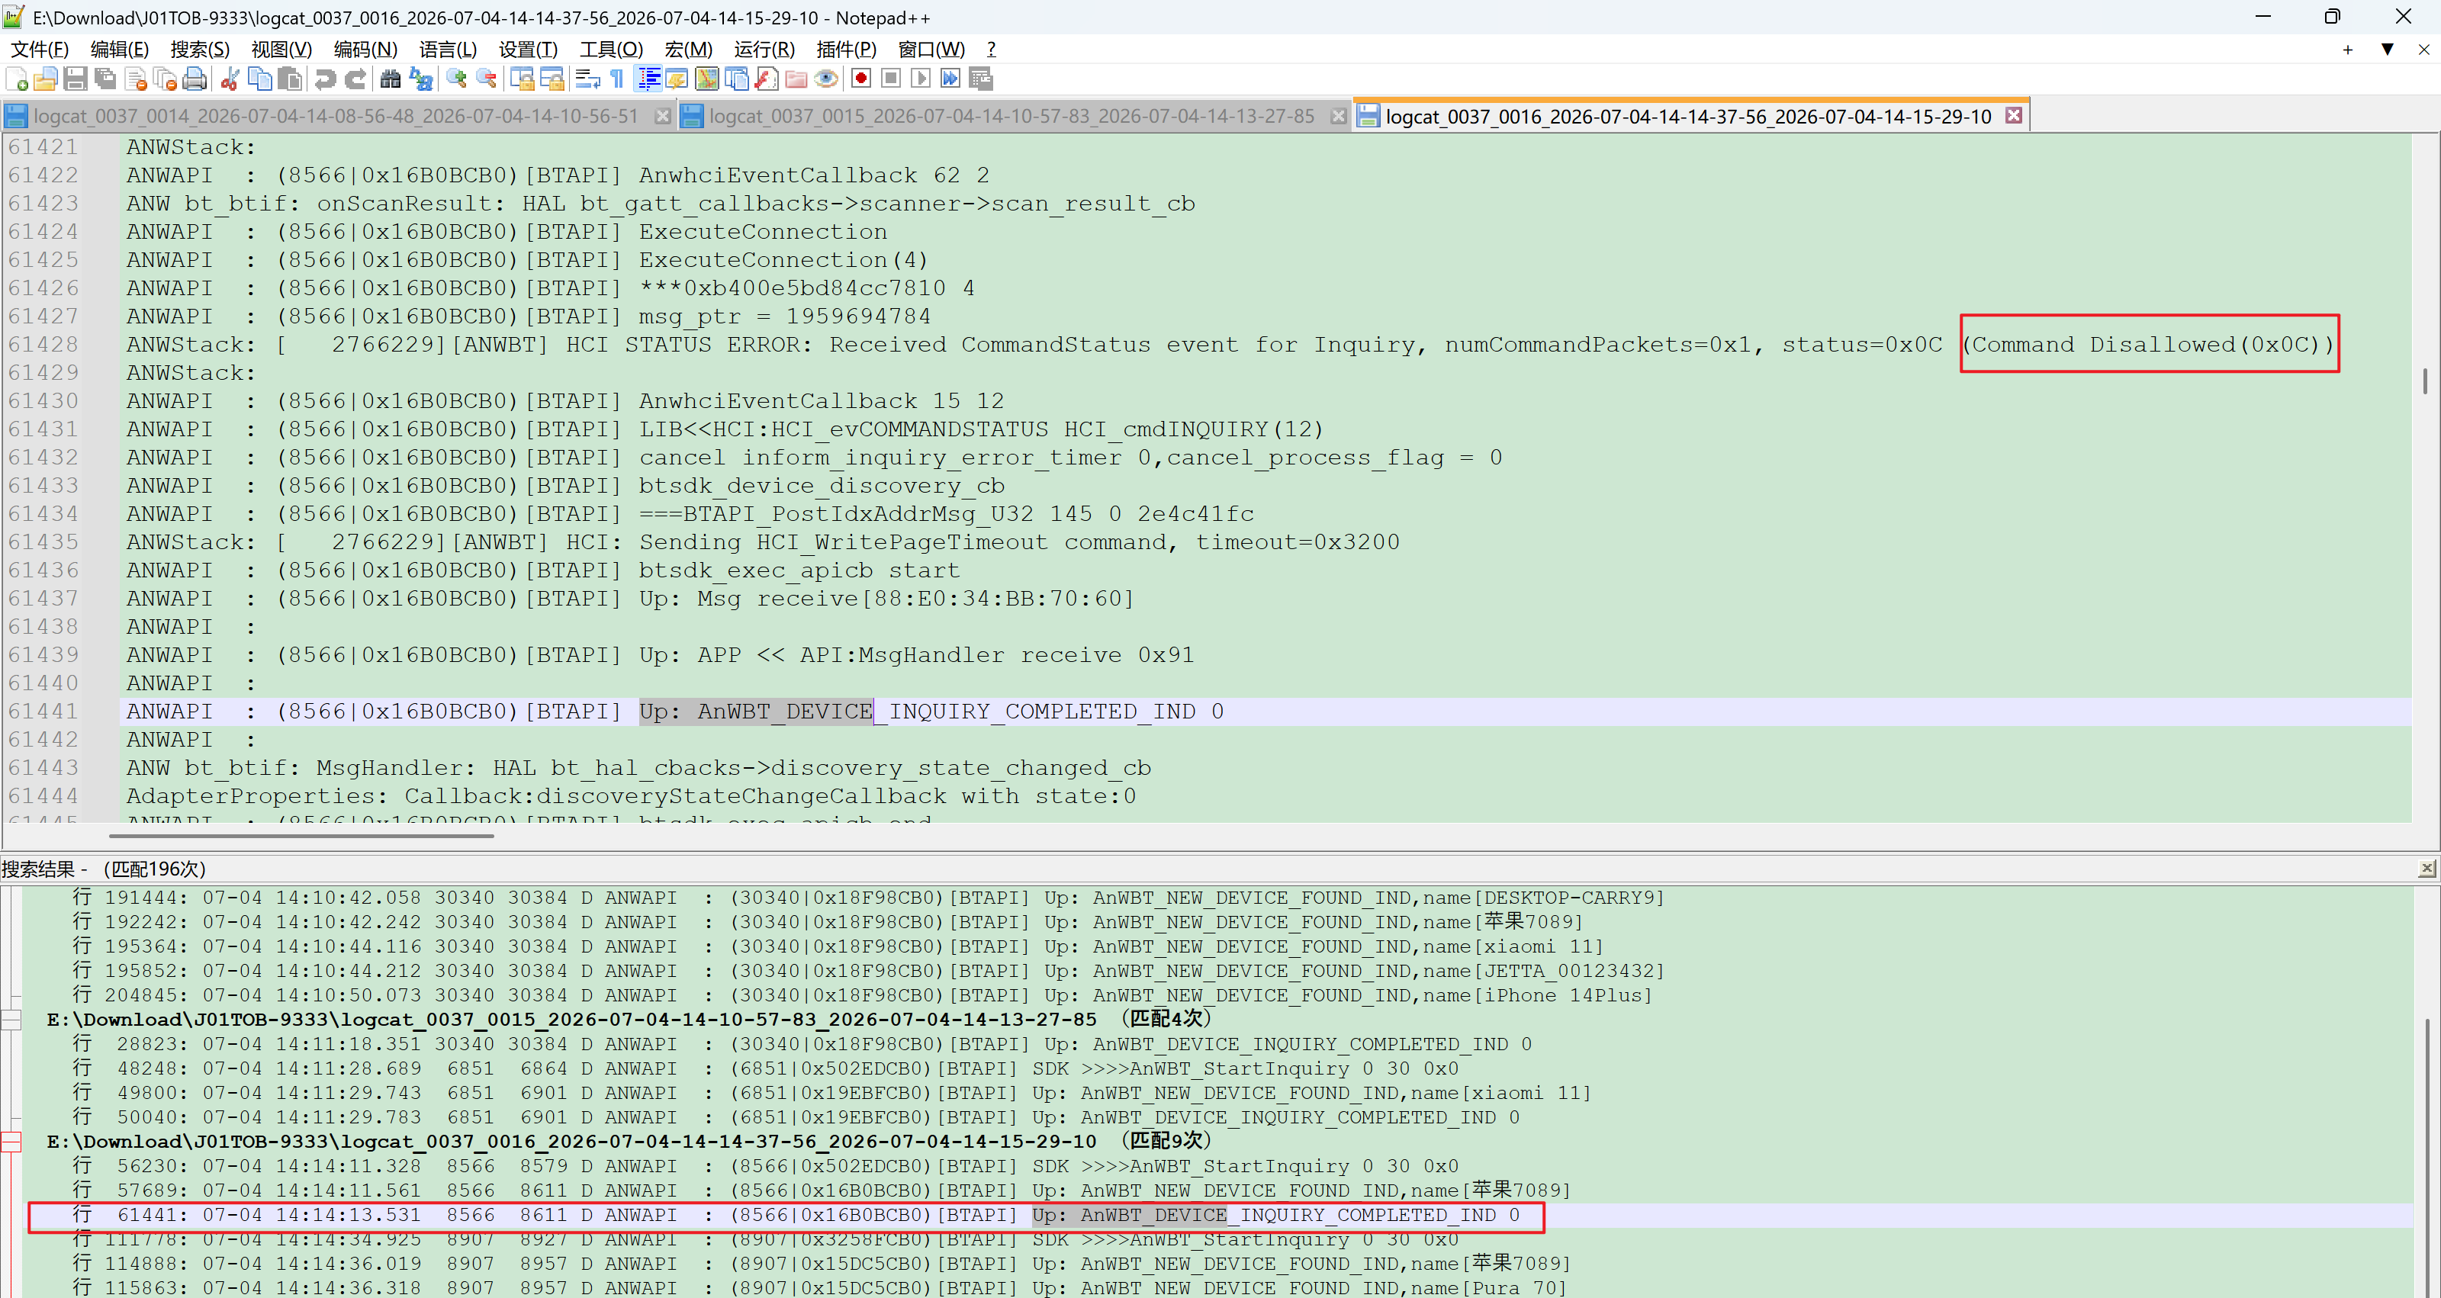Viewport: 2441px width, 1298px height.
Task: Open the 编辑(E) menu
Action: coord(120,50)
